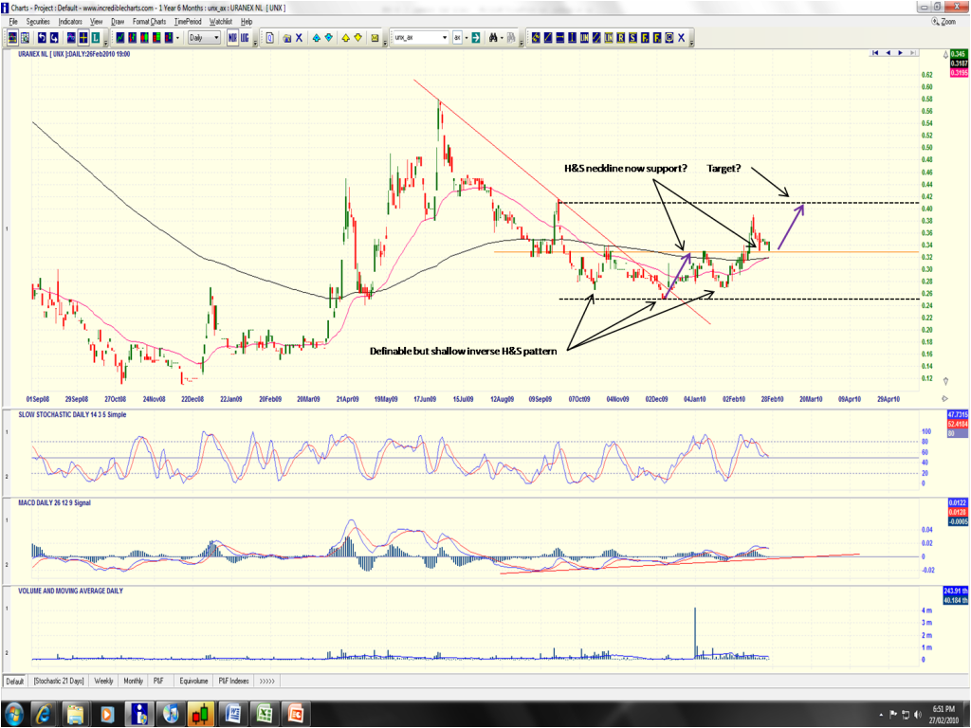This screenshot has height=728, width=971.
Task: Click the Q quote document icon
Action: 270,38
